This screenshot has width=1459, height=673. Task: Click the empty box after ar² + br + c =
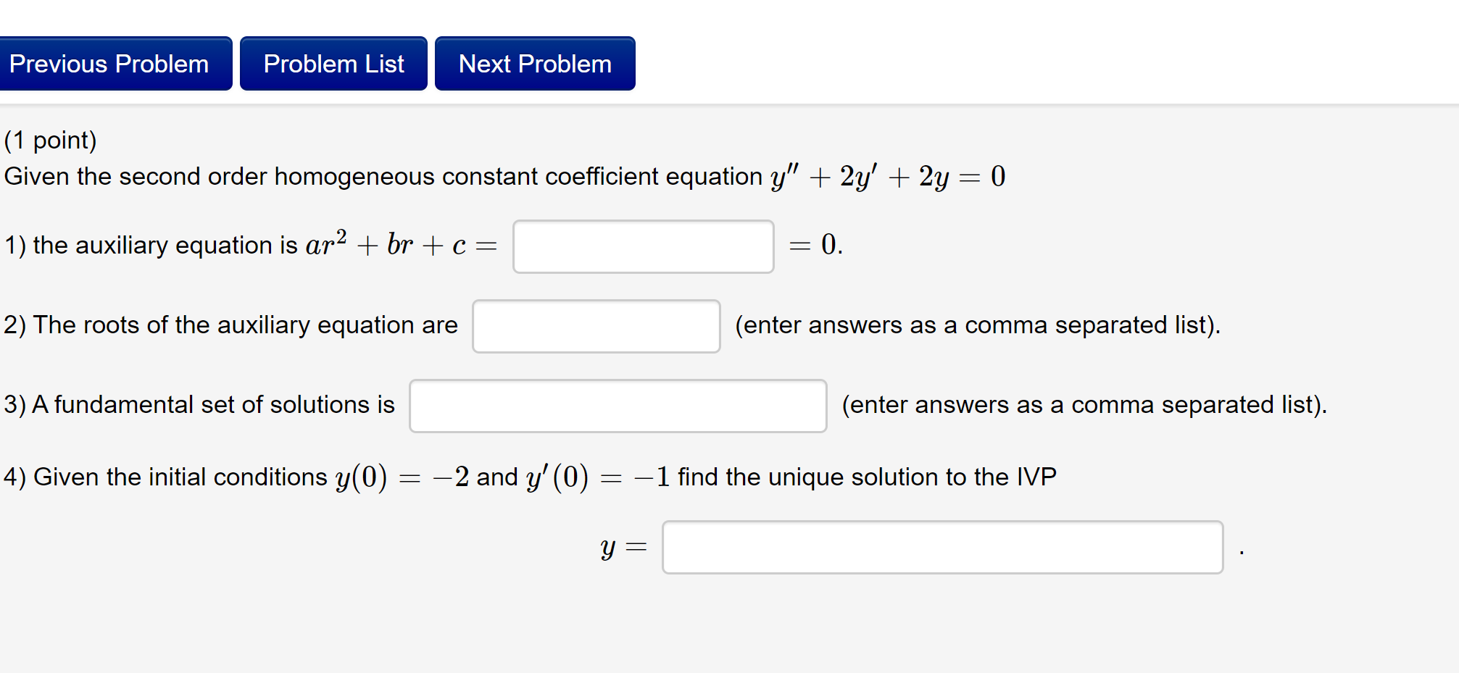pyautogui.click(x=642, y=246)
